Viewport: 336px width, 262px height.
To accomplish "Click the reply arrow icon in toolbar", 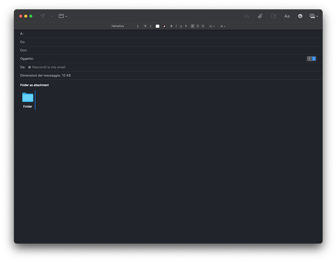I will (246, 16).
